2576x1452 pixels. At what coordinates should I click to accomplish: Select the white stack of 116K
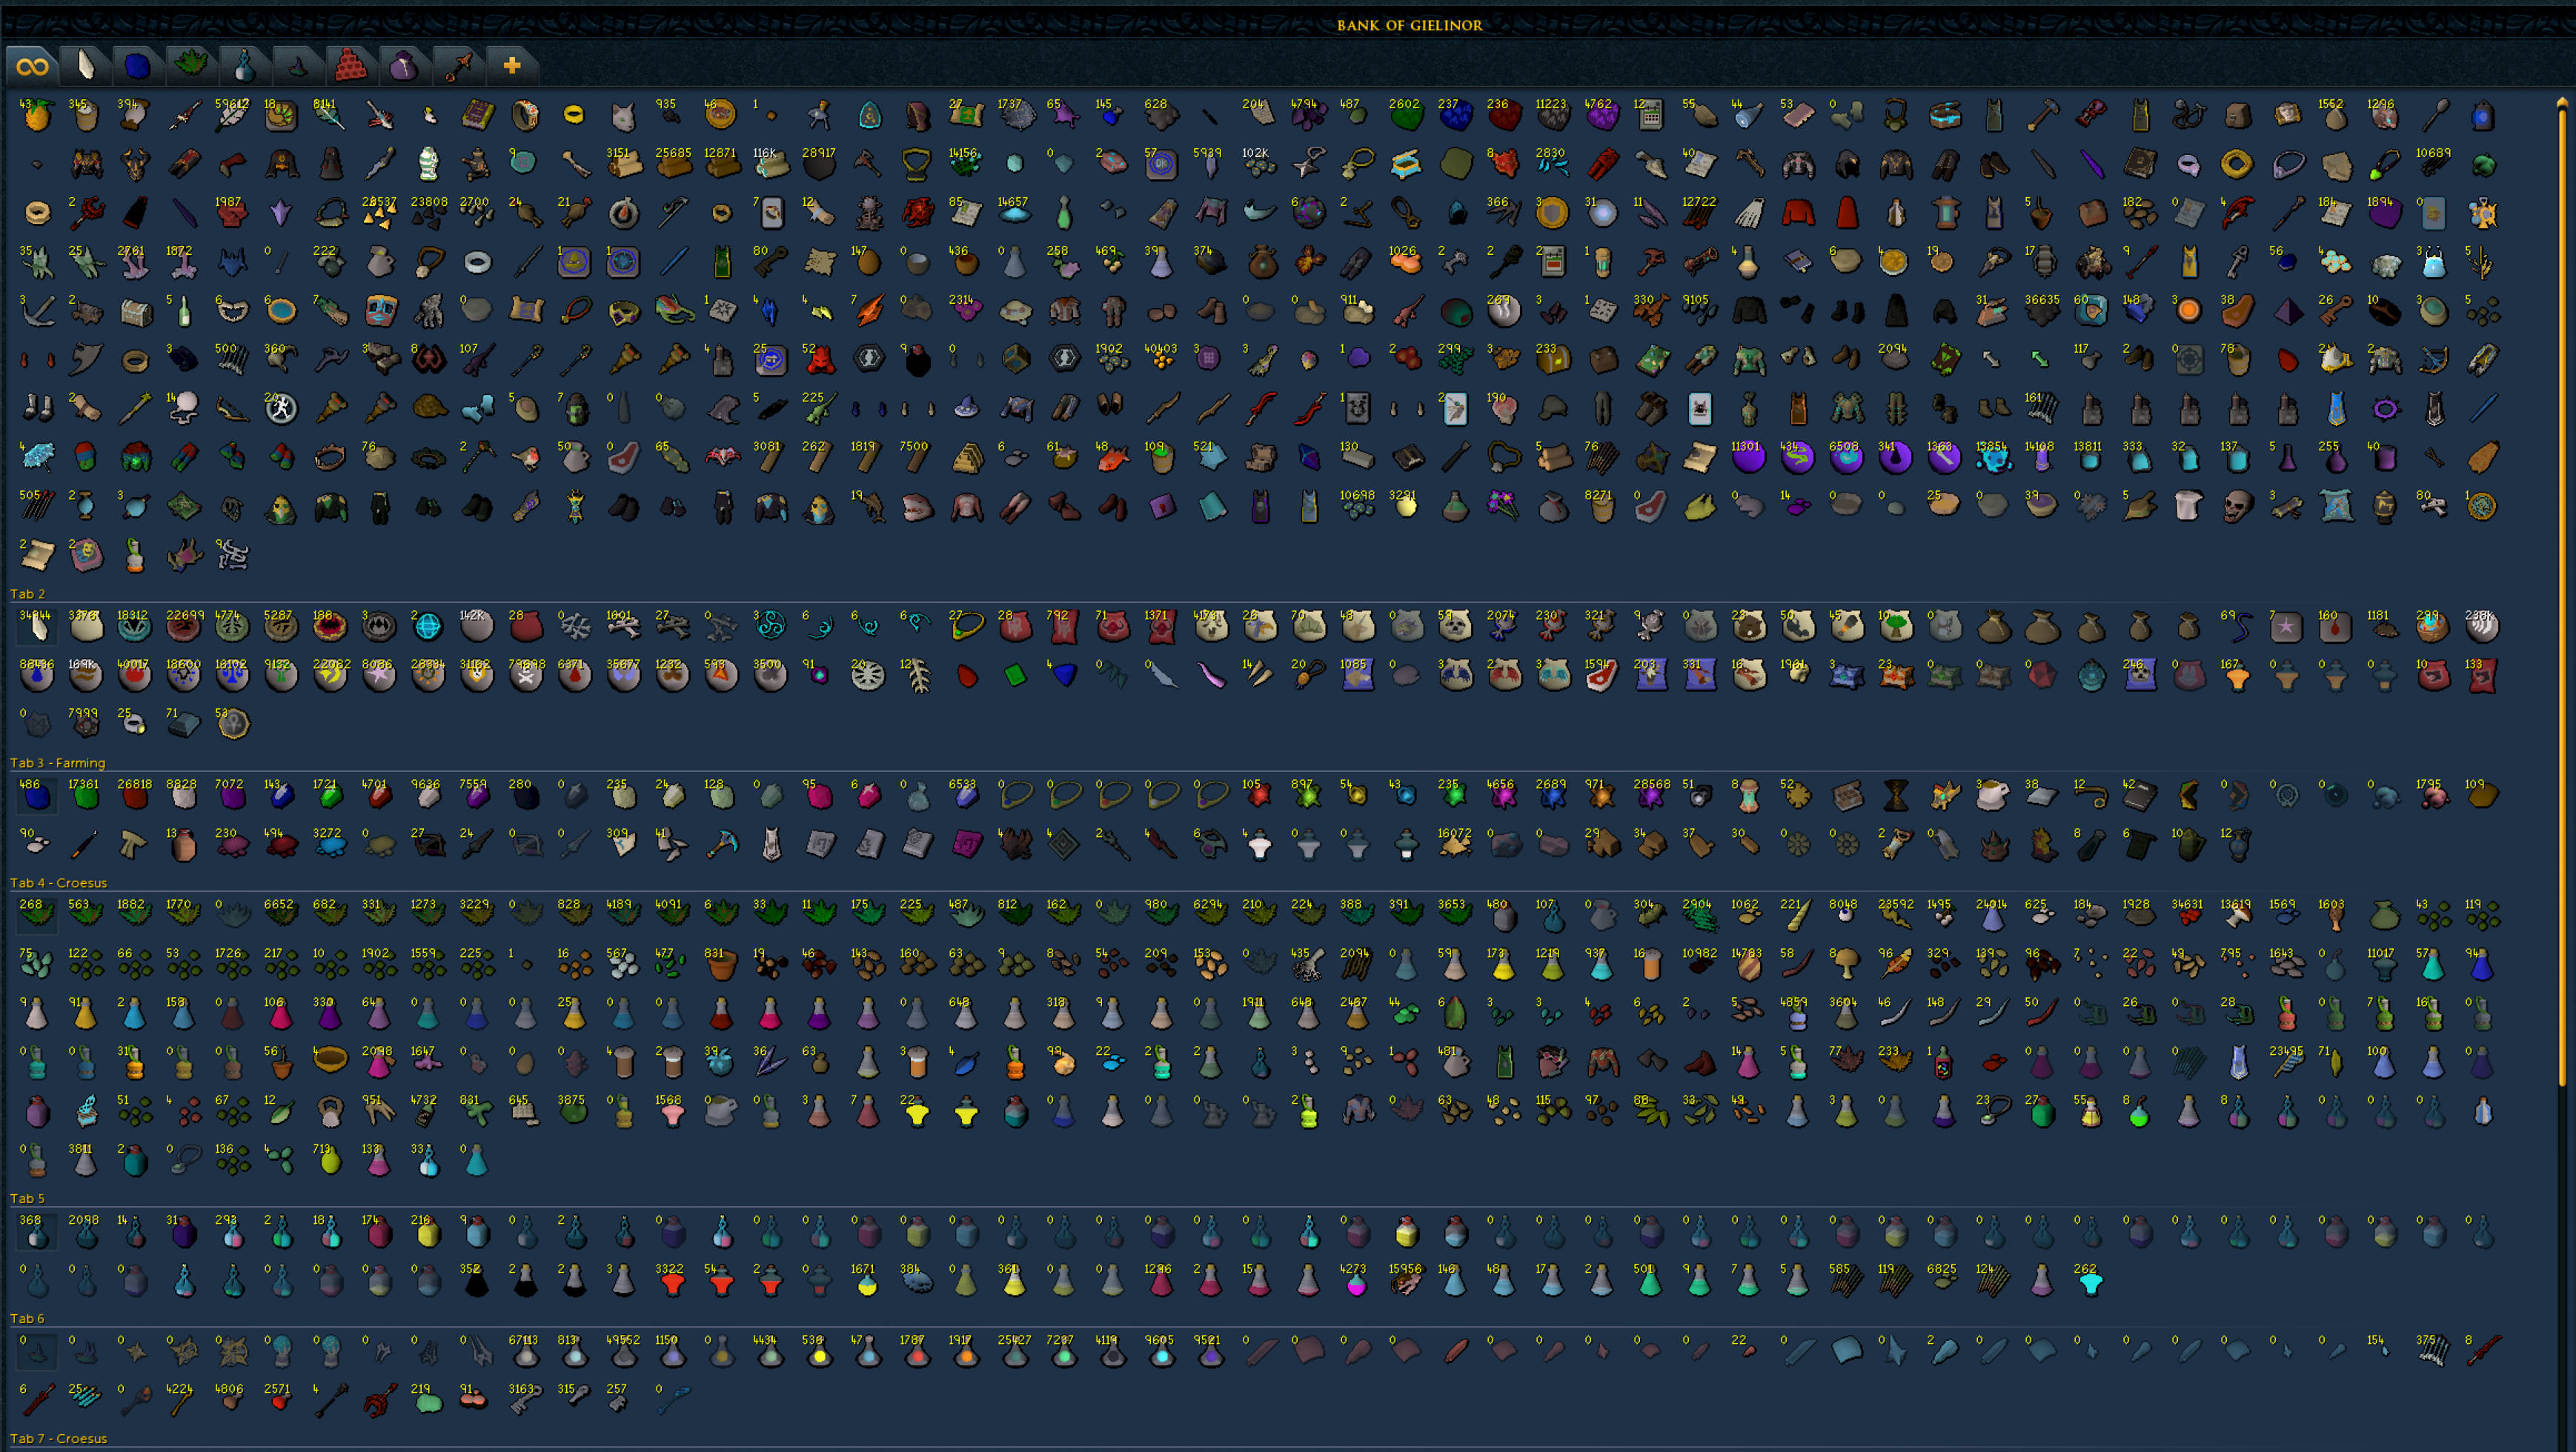(770, 165)
